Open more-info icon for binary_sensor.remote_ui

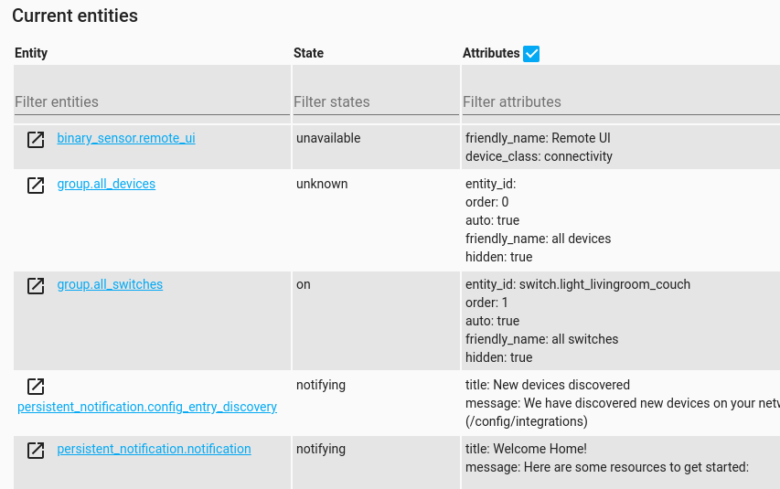pyautogui.click(x=36, y=140)
